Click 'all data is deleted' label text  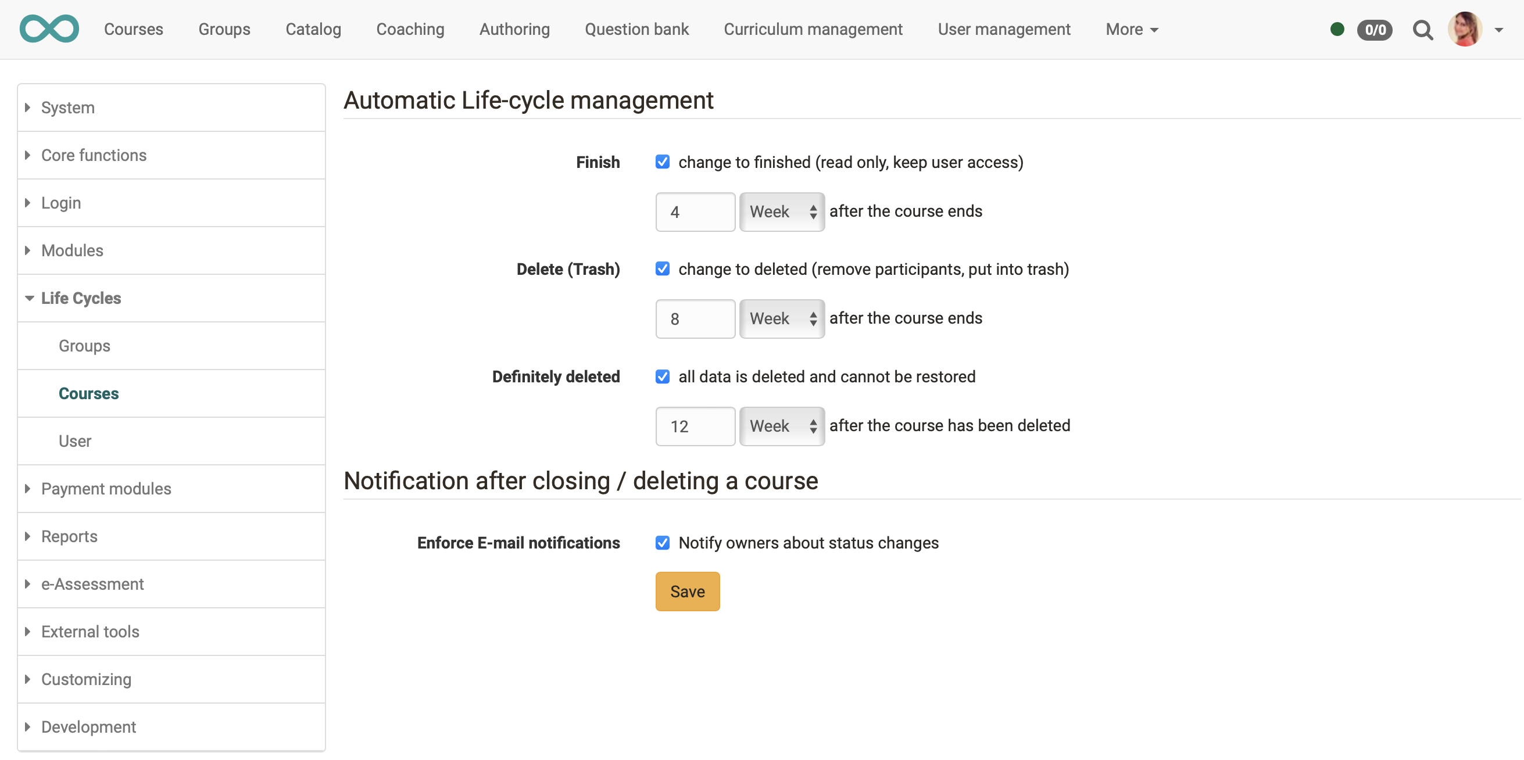coord(827,377)
